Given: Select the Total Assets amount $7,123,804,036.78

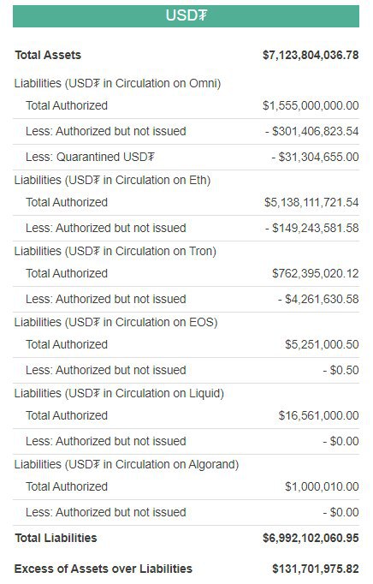Looking at the screenshot, I should [311, 55].
